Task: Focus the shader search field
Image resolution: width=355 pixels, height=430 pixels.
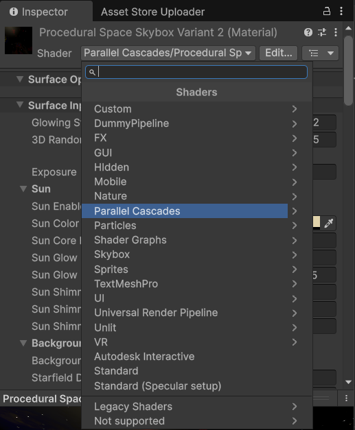Action: pos(196,72)
